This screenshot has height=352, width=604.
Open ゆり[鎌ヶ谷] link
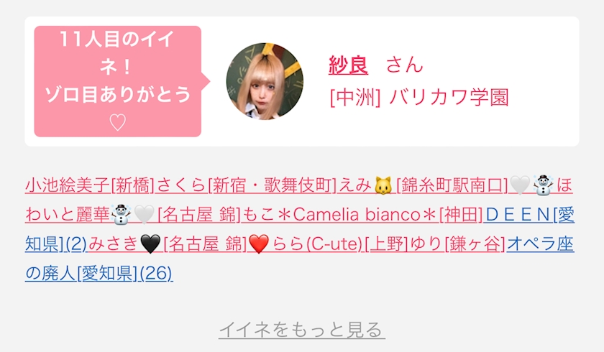[457, 244]
